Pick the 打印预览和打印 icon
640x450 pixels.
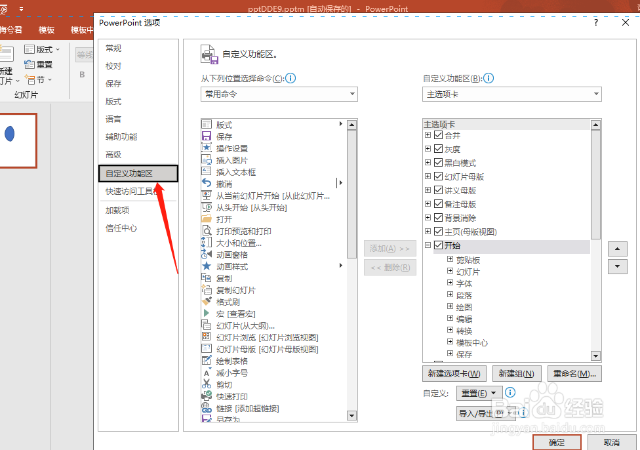tap(207, 231)
